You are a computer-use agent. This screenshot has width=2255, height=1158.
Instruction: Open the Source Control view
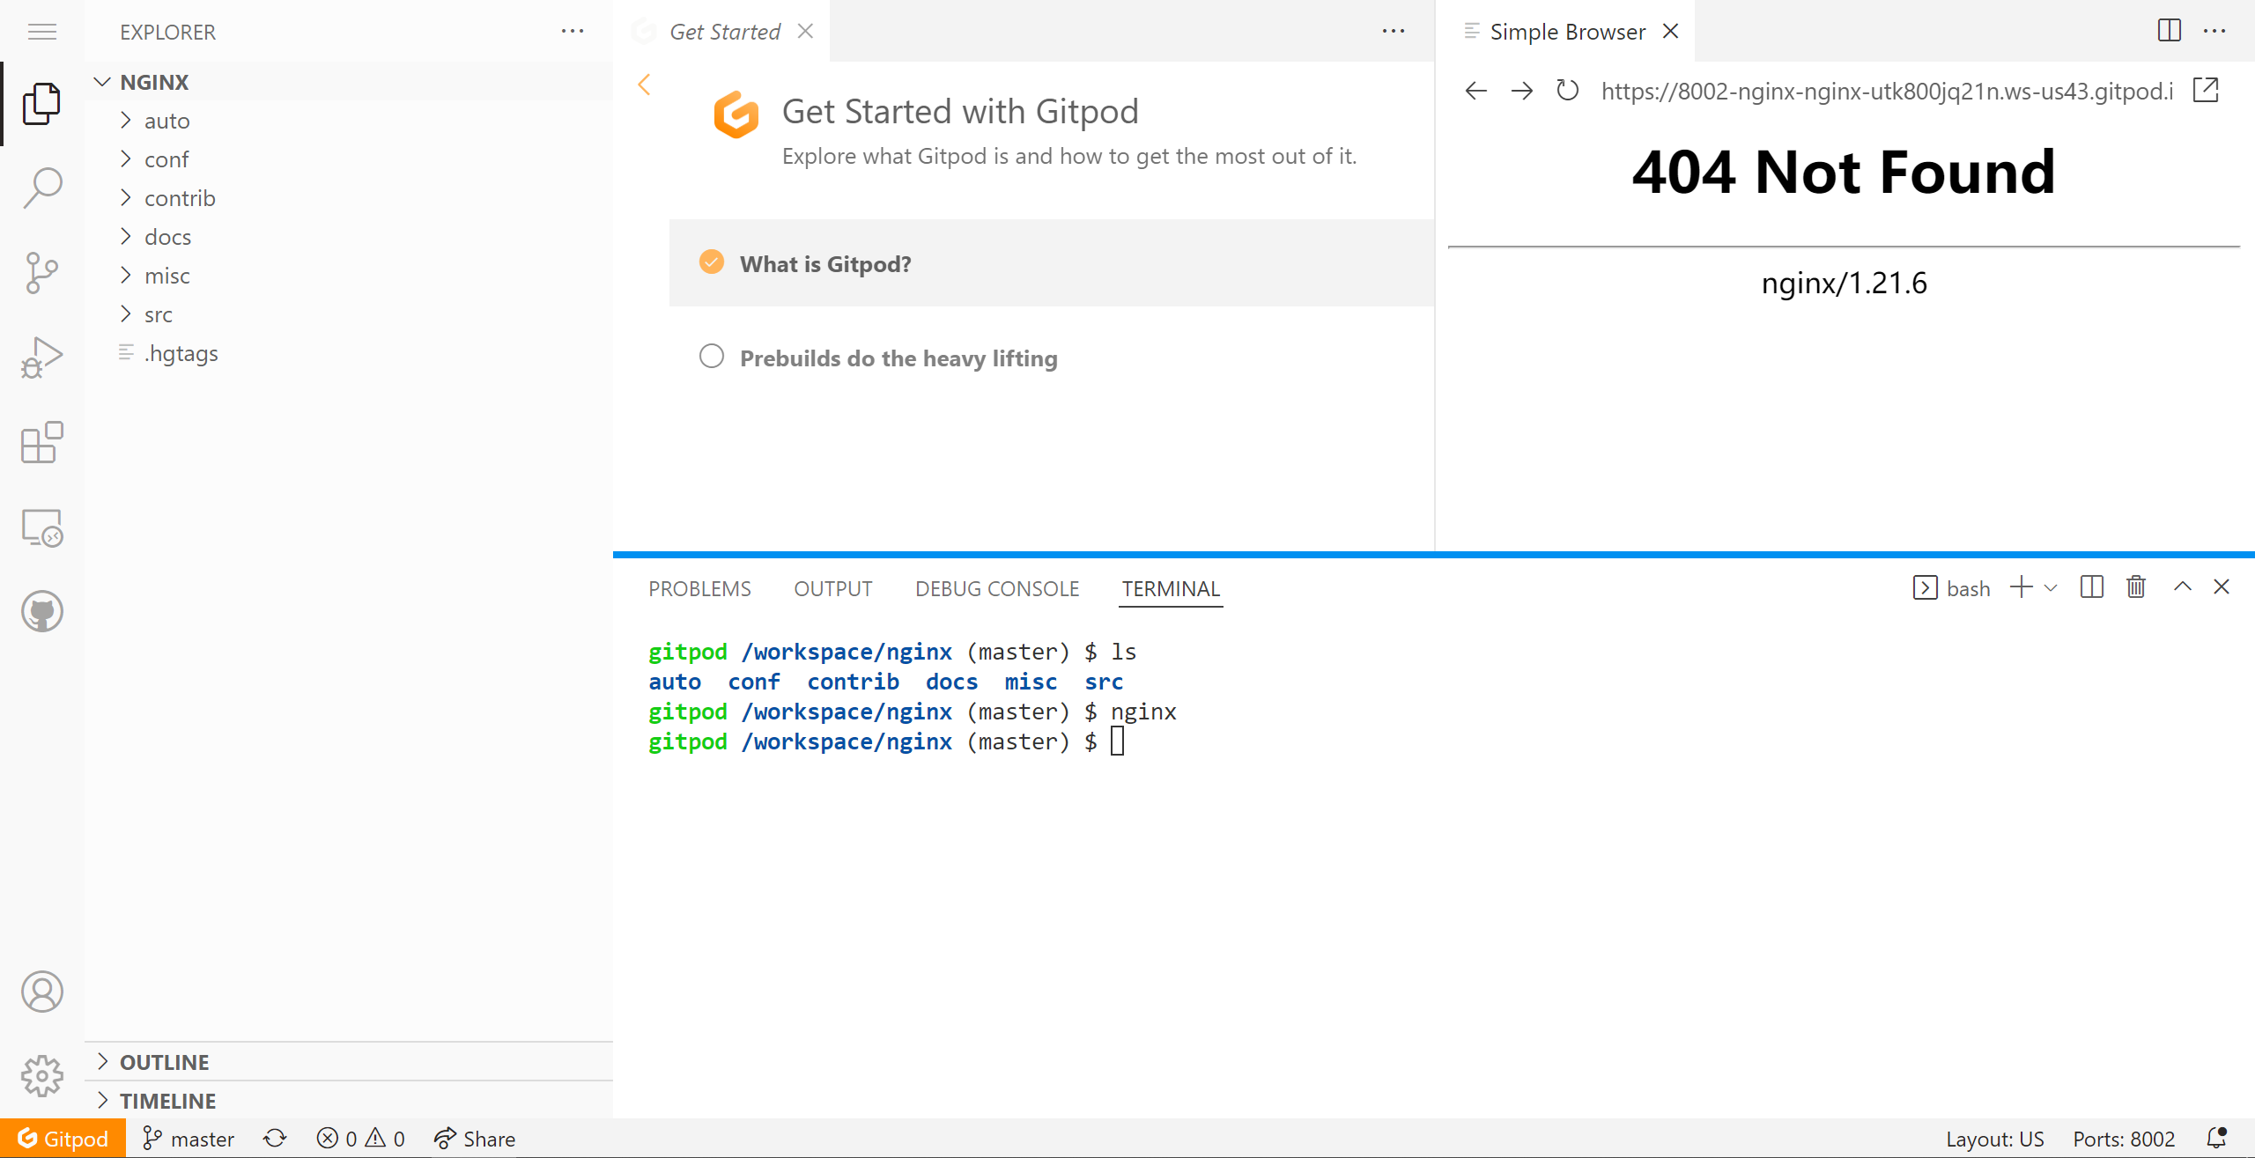click(x=41, y=272)
